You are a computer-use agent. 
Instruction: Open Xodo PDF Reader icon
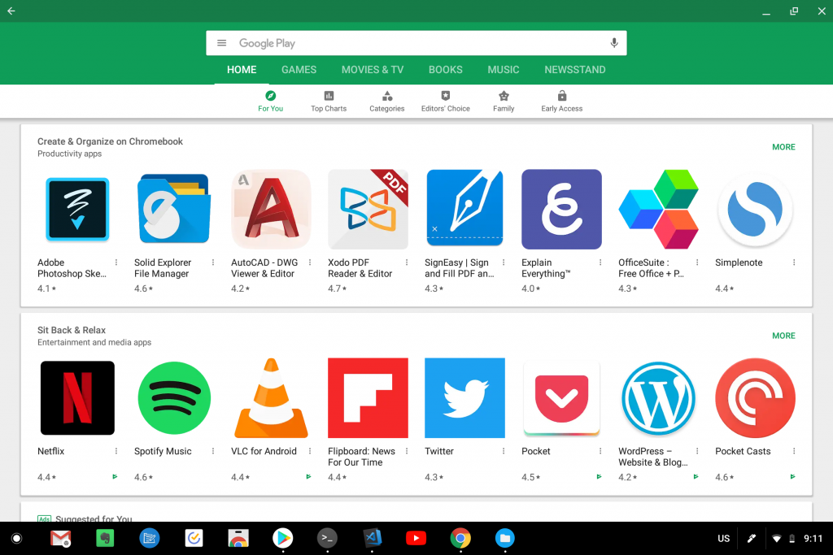(368, 209)
